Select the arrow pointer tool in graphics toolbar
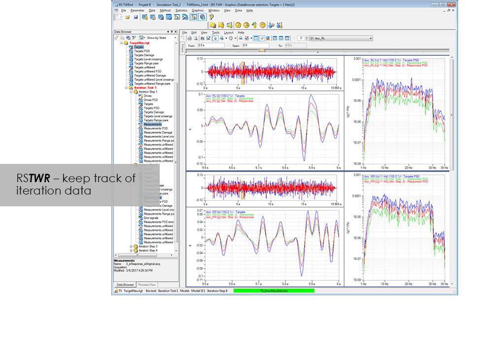Screen dimensions: 493x350 click(215, 38)
